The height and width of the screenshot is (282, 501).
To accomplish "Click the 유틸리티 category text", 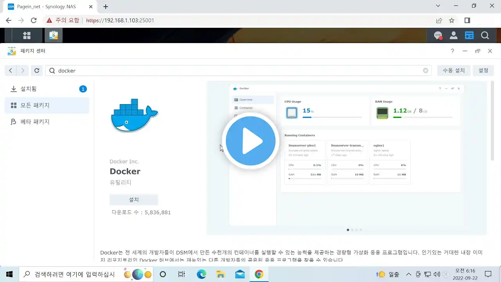I will click(x=121, y=183).
